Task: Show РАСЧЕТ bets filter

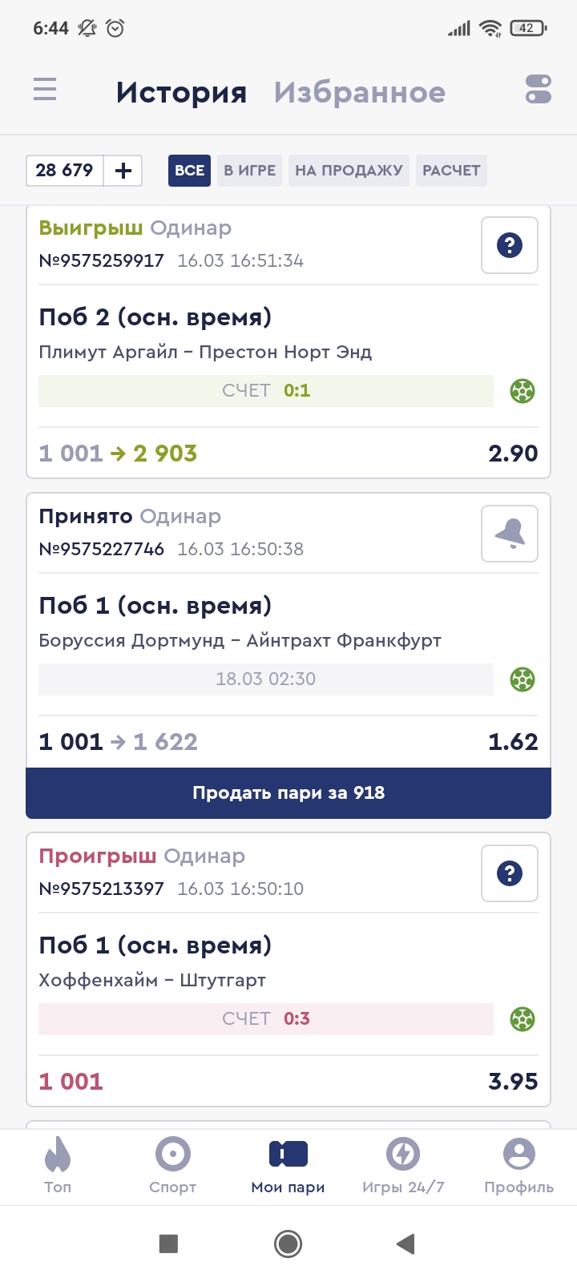Action: [x=451, y=171]
